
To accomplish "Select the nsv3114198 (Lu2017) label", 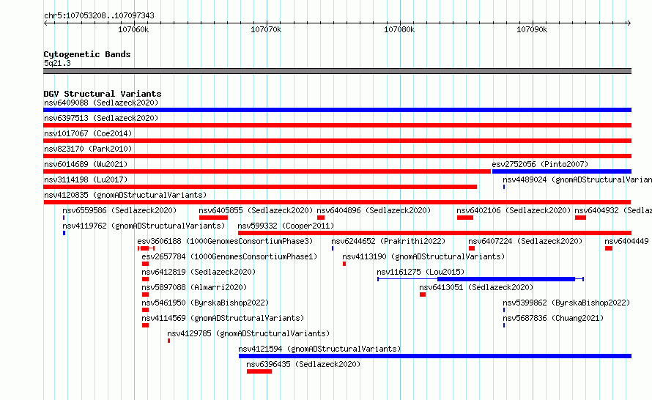I will pos(86,179).
